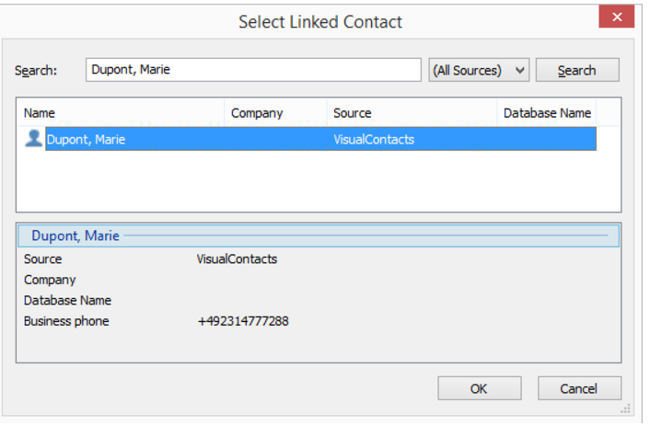Click the VisualContacts value in details panel
This screenshot has height=437, width=650.
(x=237, y=259)
